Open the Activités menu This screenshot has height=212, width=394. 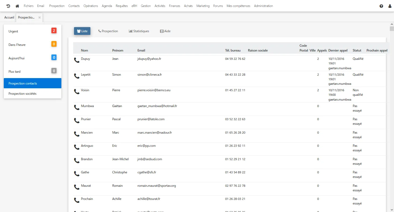tap(160, 6)
